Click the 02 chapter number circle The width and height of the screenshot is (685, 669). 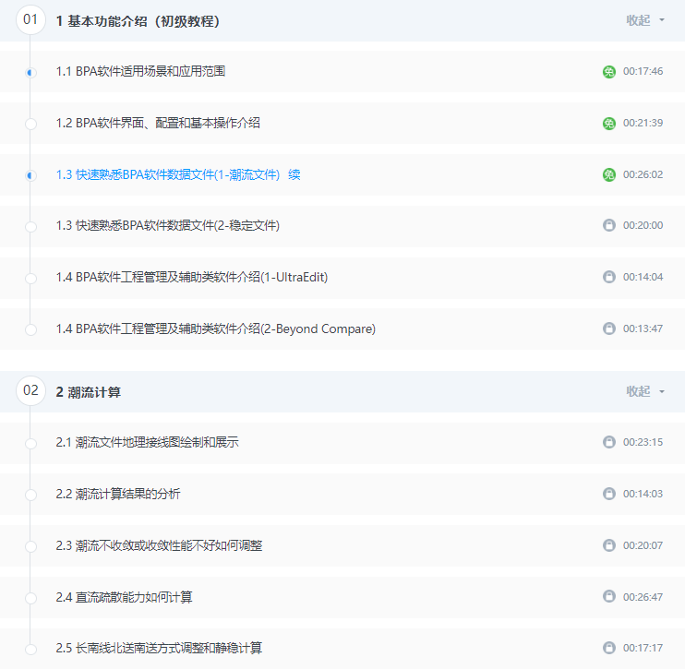coord(30,390)
